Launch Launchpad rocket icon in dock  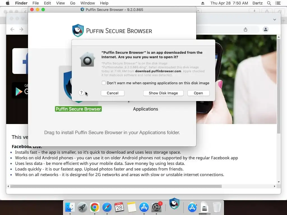click(x=82, y=207)
